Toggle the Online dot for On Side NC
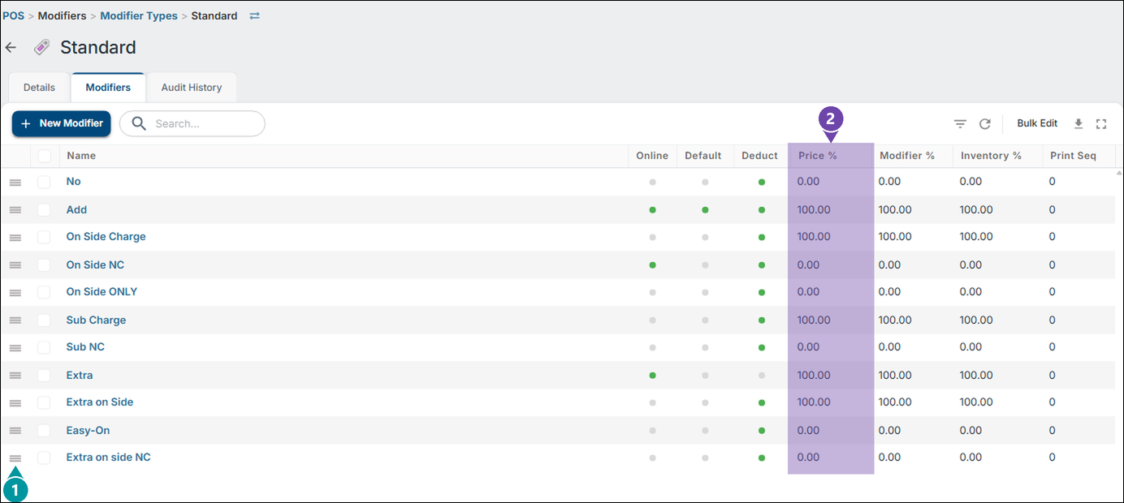 652,265
